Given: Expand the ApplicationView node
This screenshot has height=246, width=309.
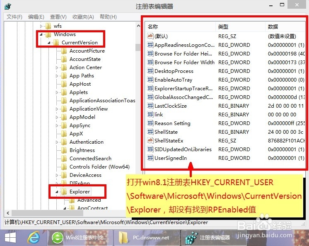Looking at the screenshot, I should tap(57, 109).
